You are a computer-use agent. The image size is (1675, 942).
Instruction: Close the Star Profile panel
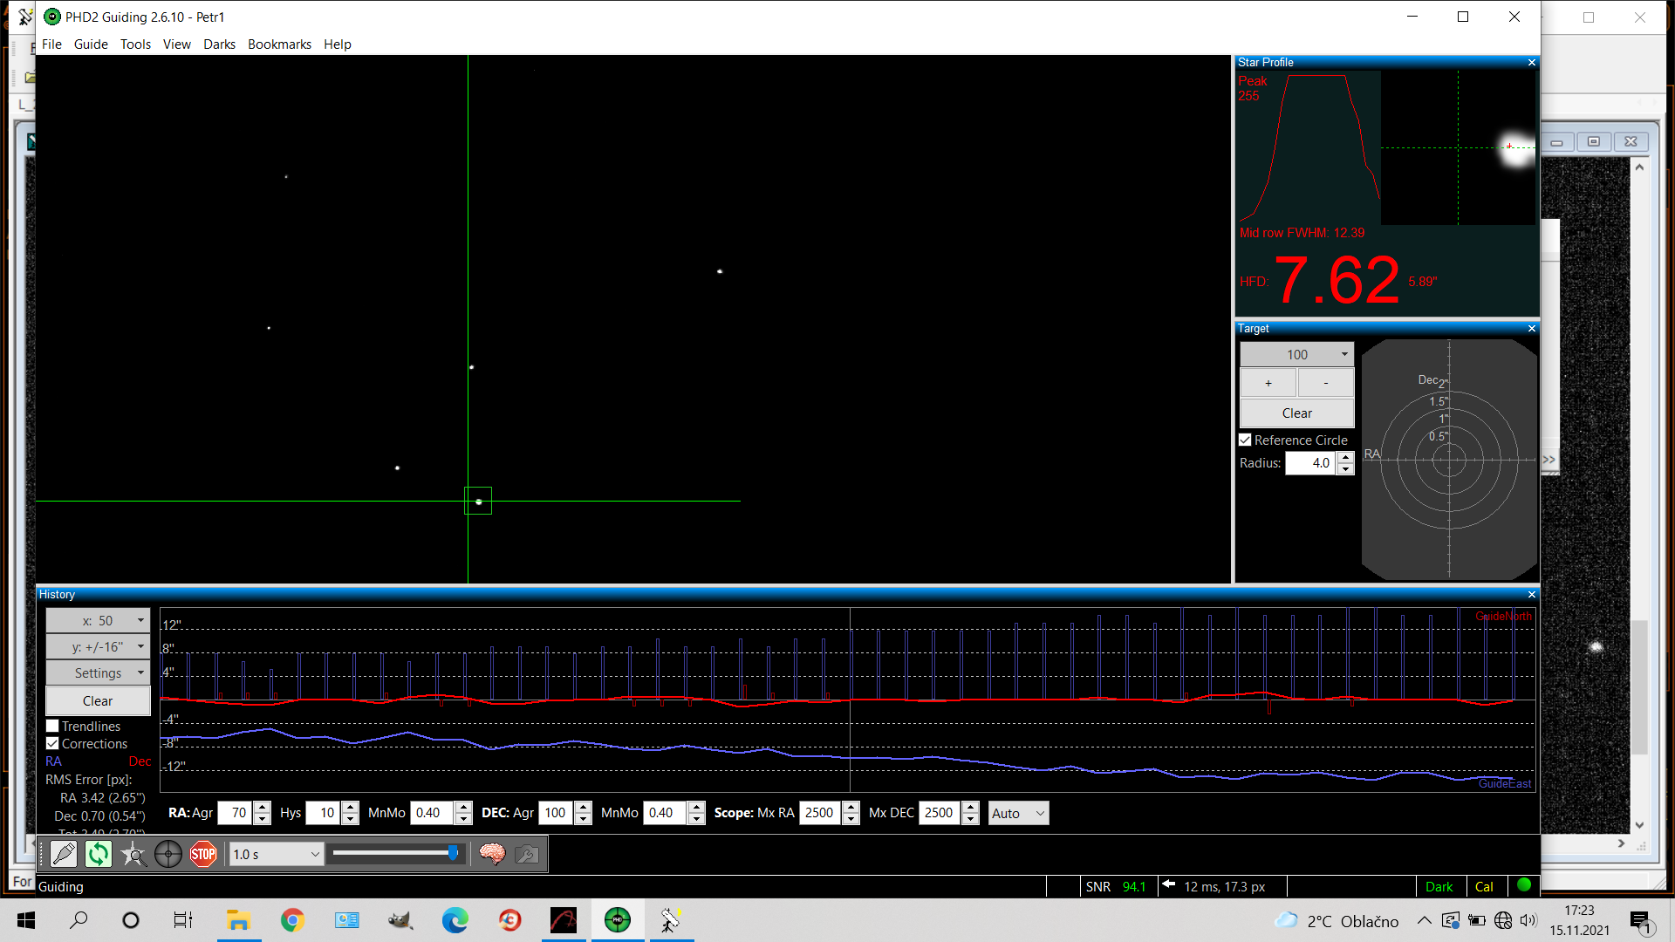1532,63
